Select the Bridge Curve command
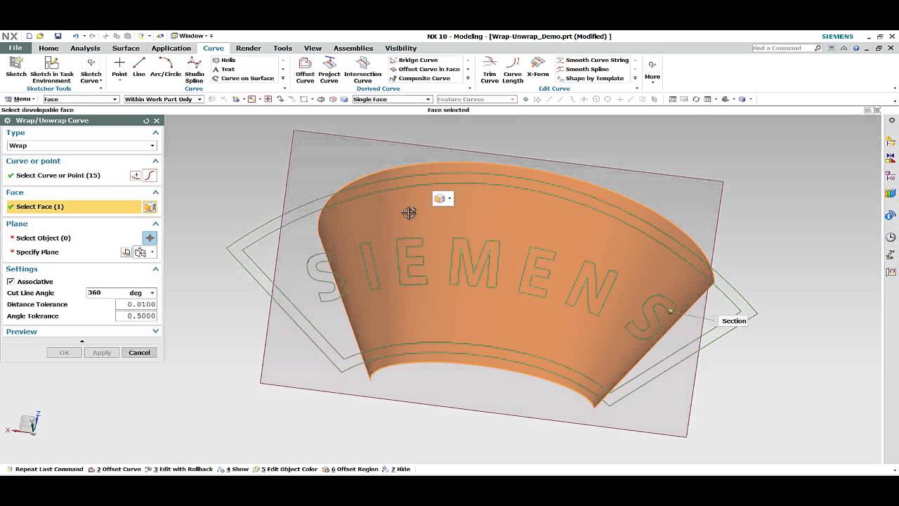Image resolution: width=899 pixels, height=506 pixels. tap(414, 60)
